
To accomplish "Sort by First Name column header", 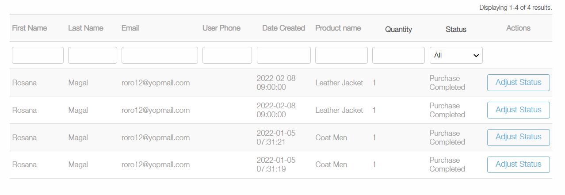I will pos(30,28).
